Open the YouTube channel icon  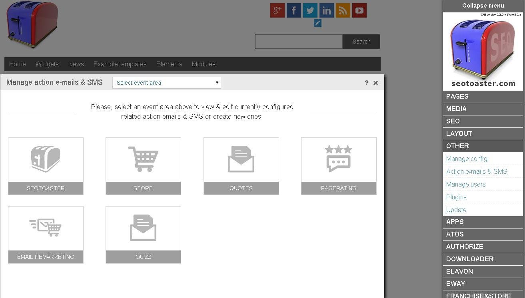pos(359,10)
